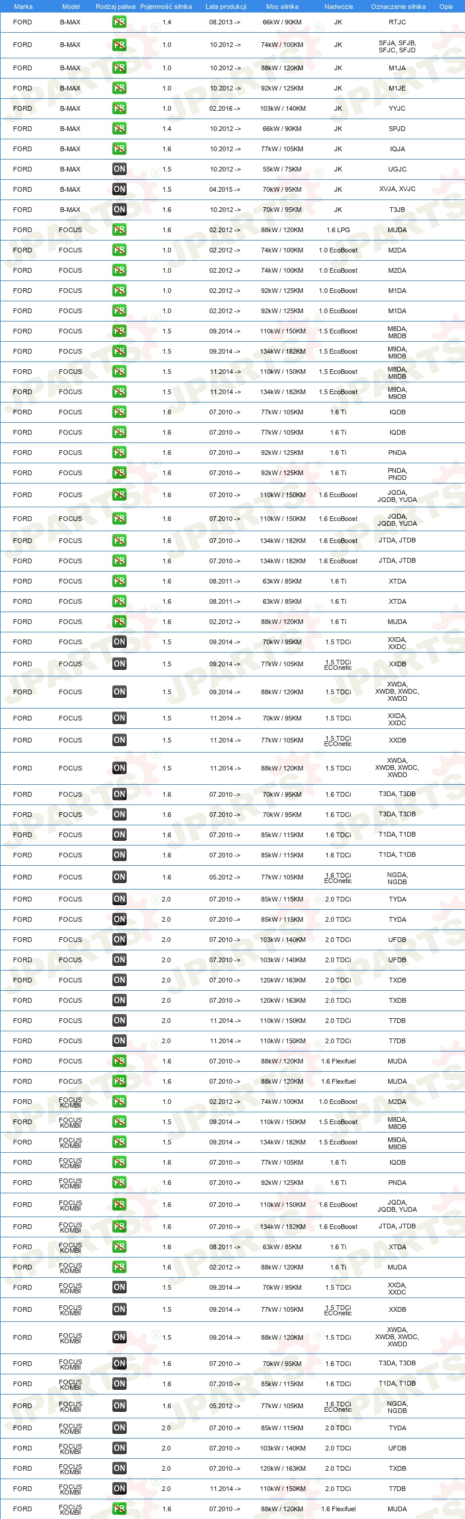Click the PB icon in the Focus Kombi M9DA row

pos(119,1142)
